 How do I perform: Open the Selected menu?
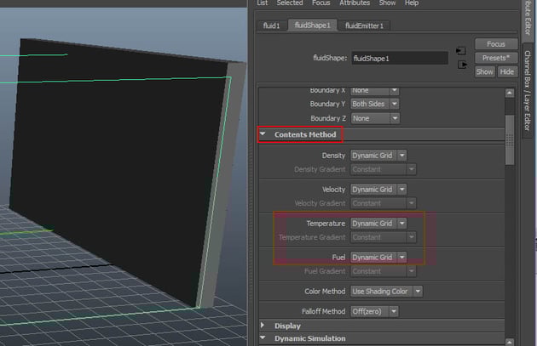290,3
